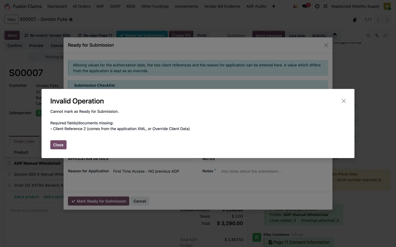The width and height of the screenshot is (396, 247).
Task: Open the user avatar menu
Action: click(387, 6)
